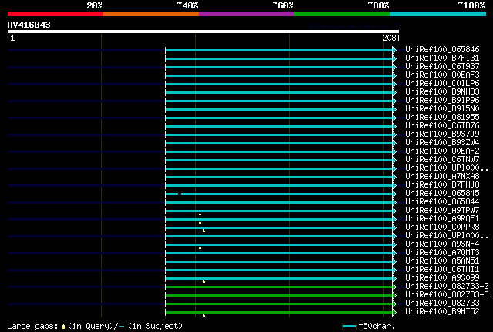Viewport: 493px width, 332px height.
Task: Click the AV416043 query name label
Action: pos(29,25)
